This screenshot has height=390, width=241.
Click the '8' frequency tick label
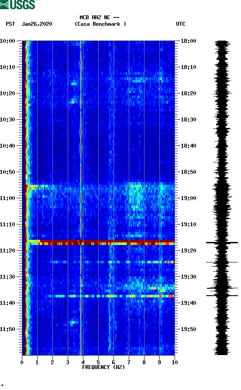[x=144, y=362]
